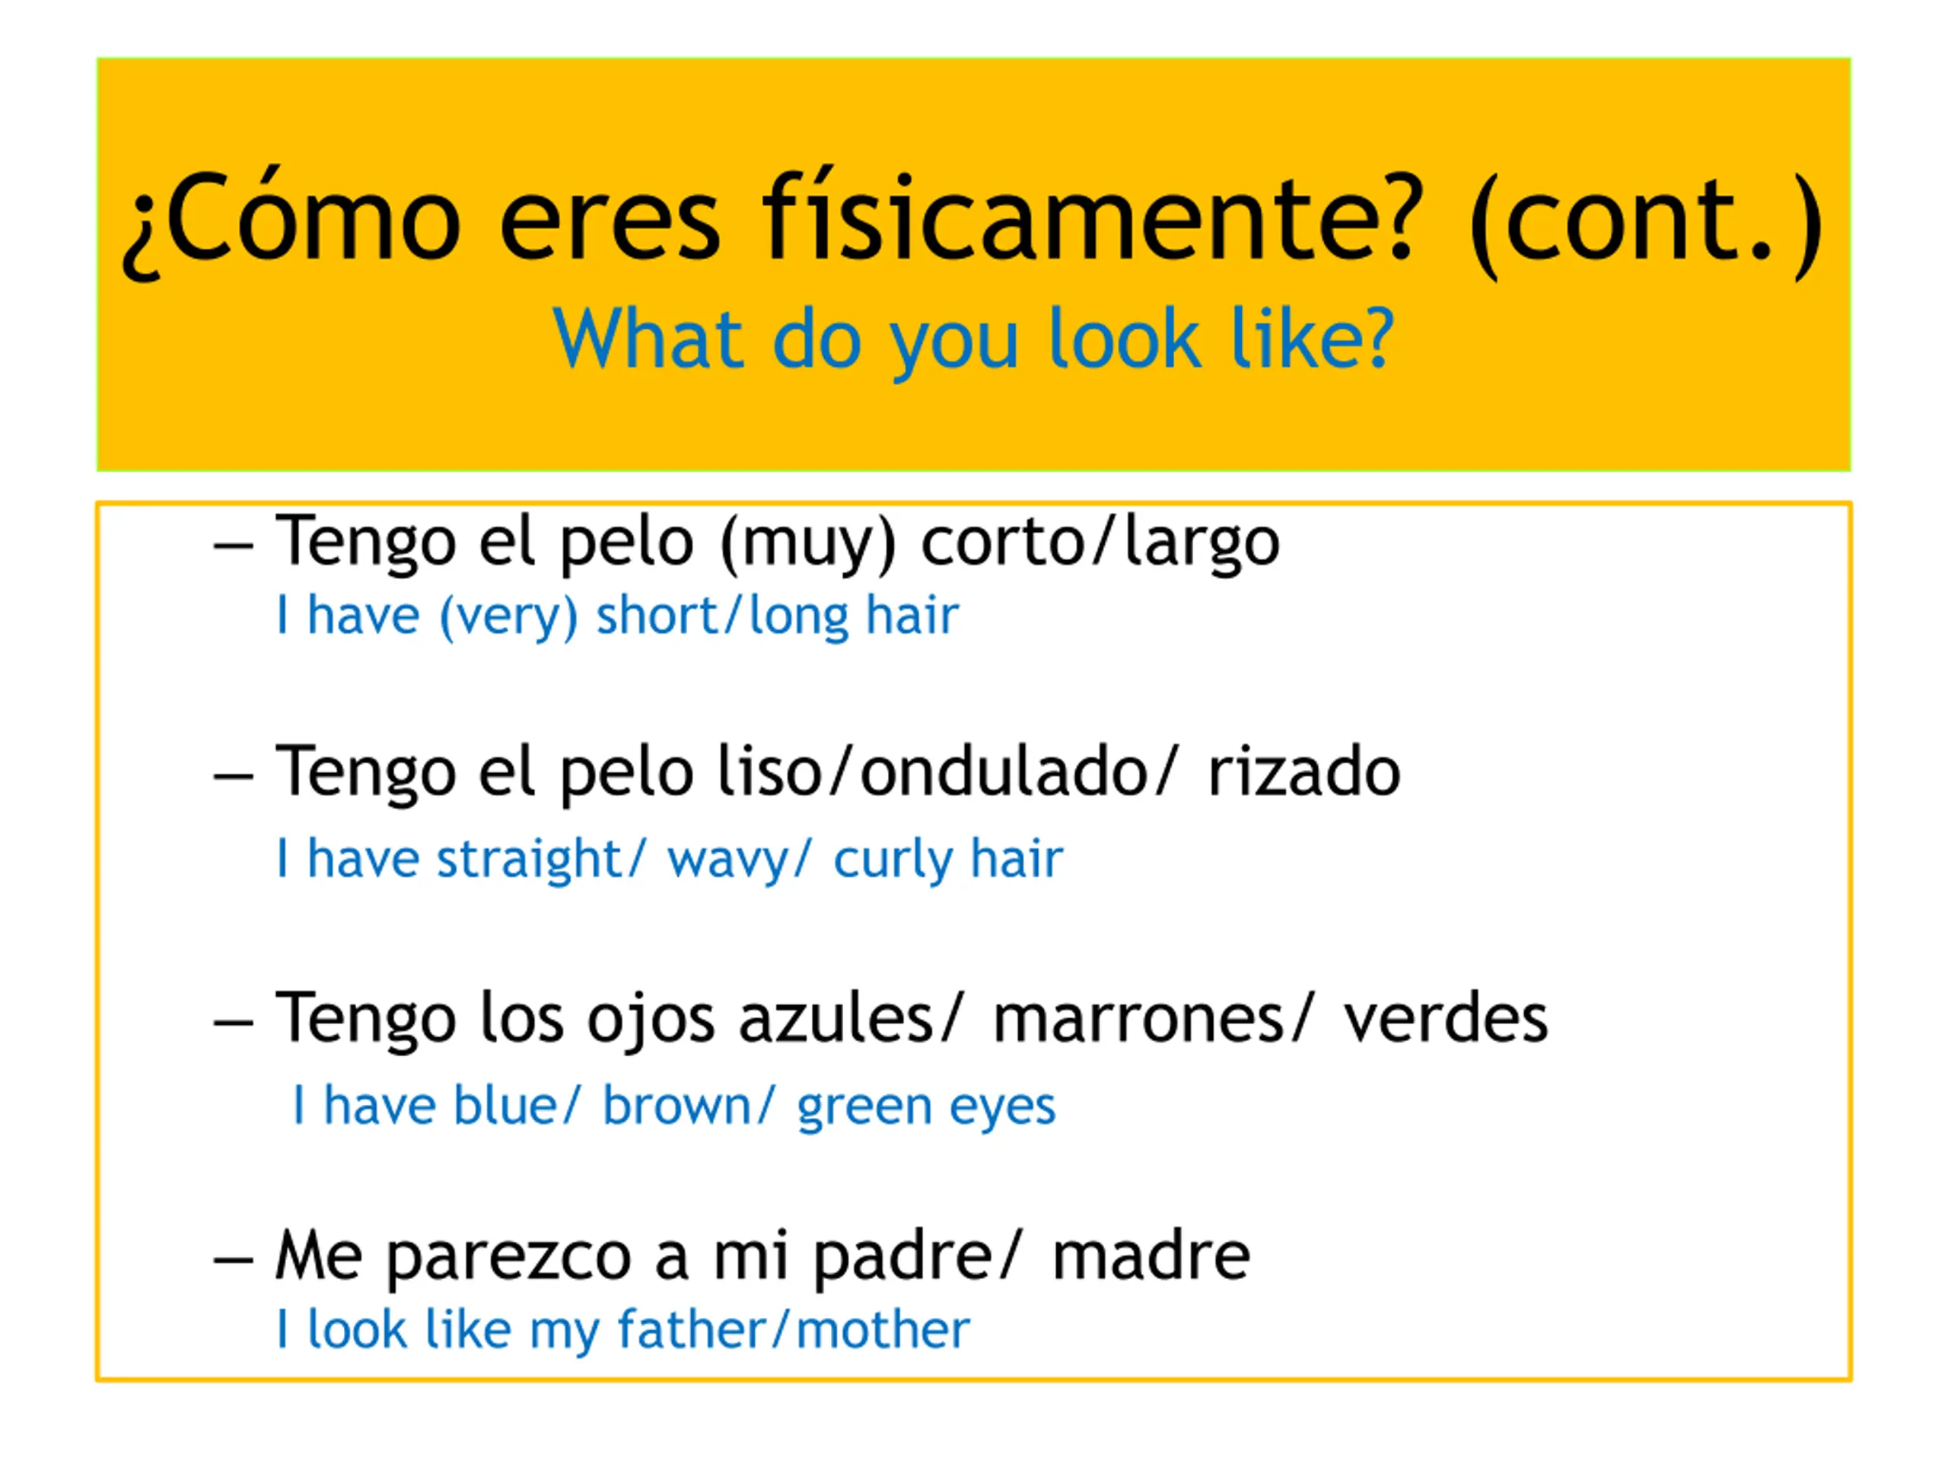Select the translation 'I look like my father/mother'
Screen dimensions: 1948x1461
[x=622, y=1330]
